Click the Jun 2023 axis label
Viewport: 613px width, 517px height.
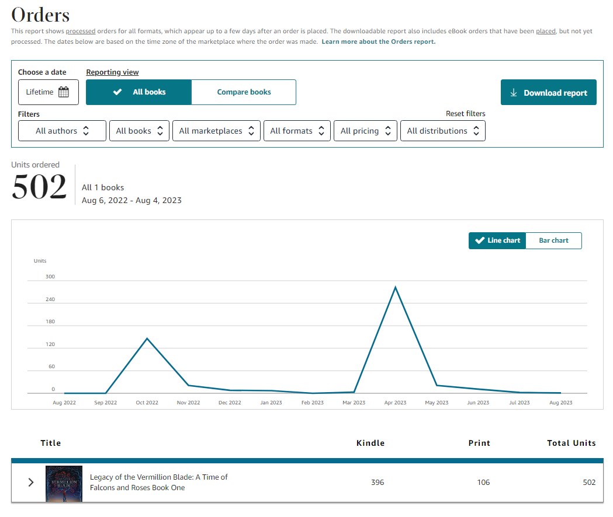478,403
